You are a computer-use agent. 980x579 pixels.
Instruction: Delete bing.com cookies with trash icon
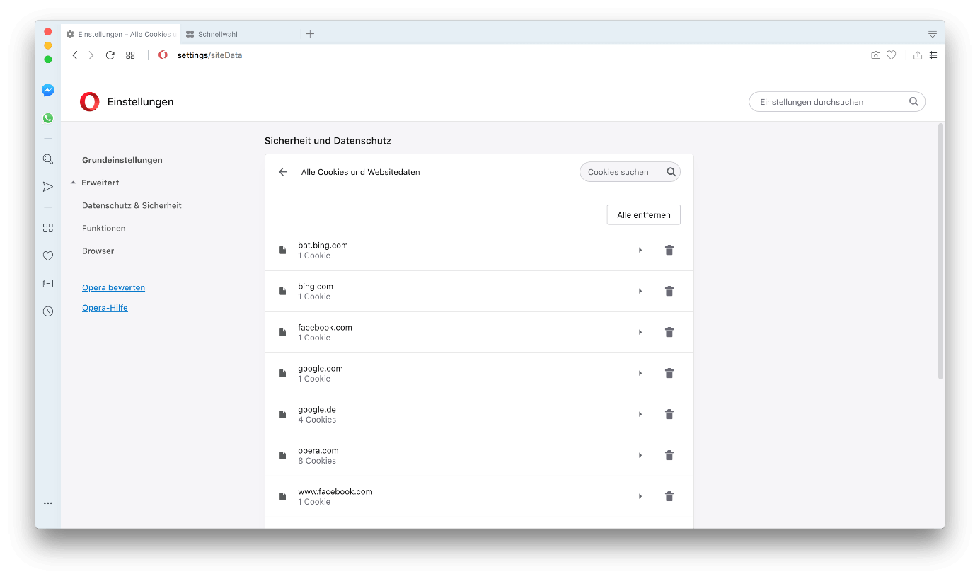(669, 291)
